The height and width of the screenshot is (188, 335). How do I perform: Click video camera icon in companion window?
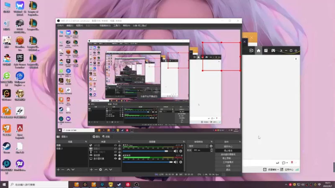(x=252, y=51)
